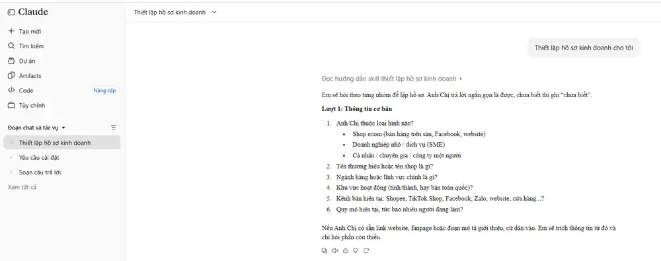Click the intro line Em sẽ hỏi theo từng nhóm
The width and height of the screenshot is (661, 261).
457,95
